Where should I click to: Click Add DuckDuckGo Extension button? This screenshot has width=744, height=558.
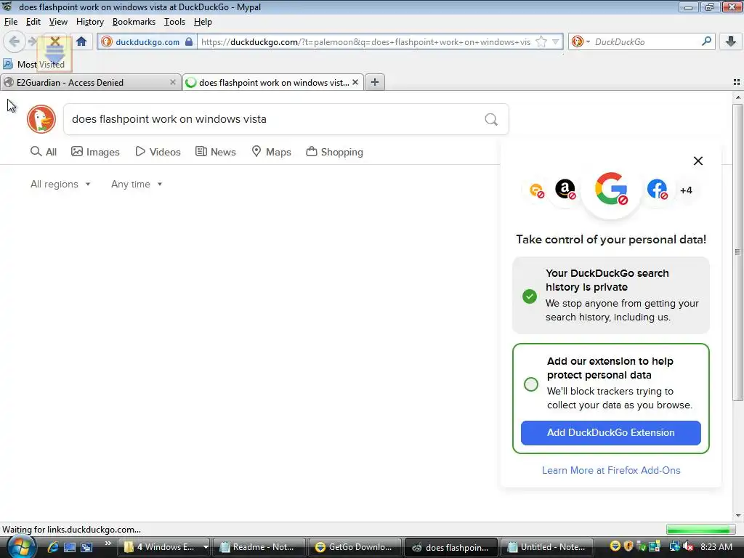click(610, 433)
